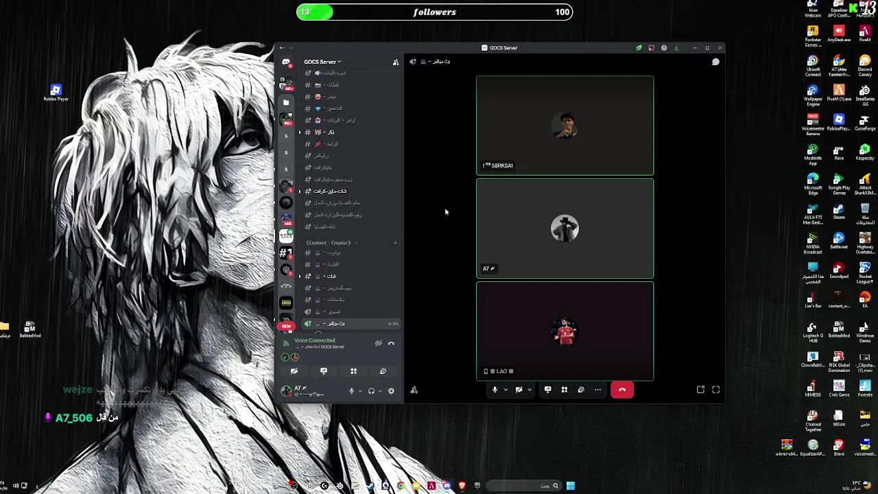This screenshot has height=494, width=878.
Task: Open the server folder icon in sidebar
Action: [x=286, y=102]
